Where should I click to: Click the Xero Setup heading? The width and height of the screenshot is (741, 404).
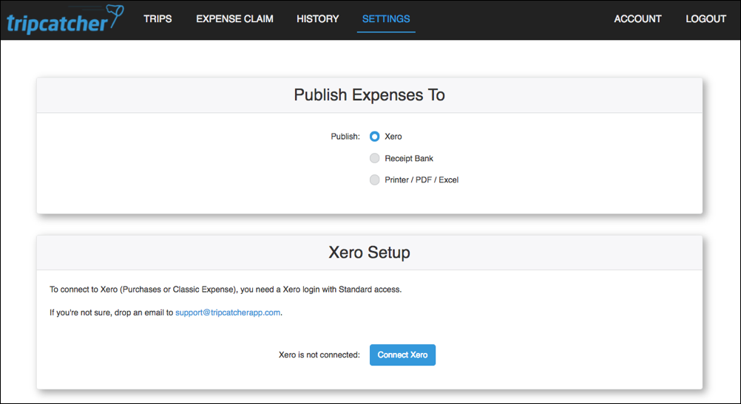(370, 252)
